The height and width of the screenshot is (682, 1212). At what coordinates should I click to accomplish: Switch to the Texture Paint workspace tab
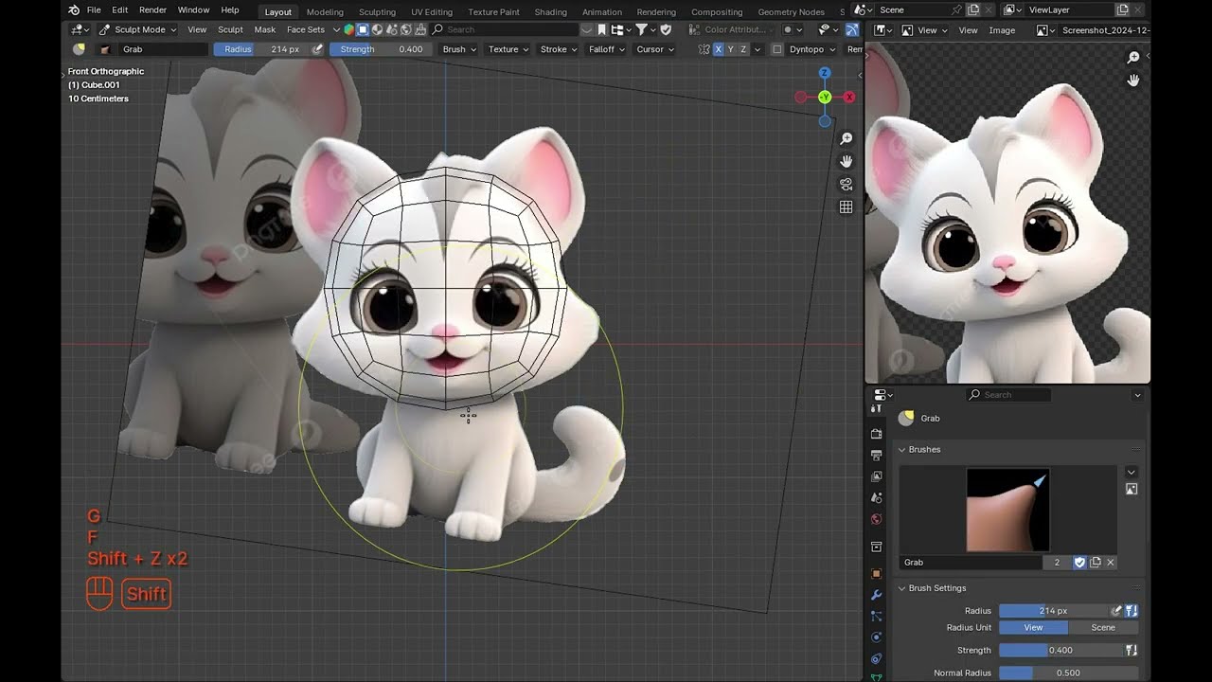coord(493,12)
